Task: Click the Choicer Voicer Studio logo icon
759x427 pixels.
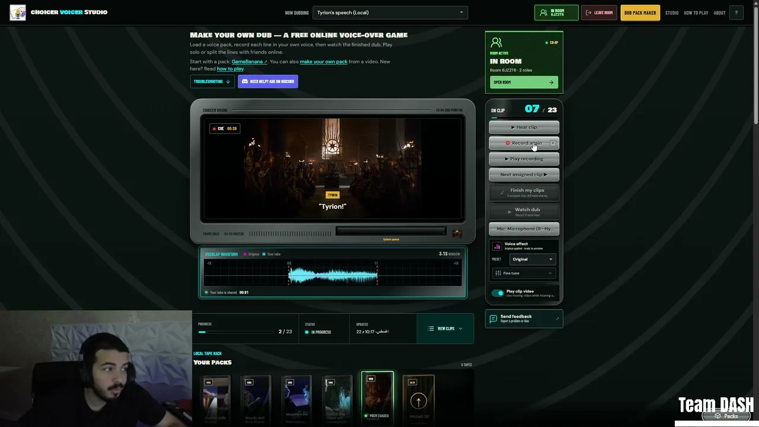Action: pyautogui.click(x=18, y=12)
